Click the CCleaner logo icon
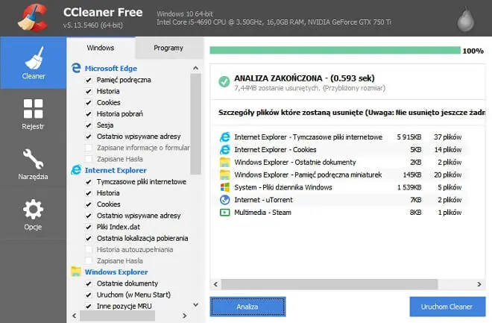 33,18
